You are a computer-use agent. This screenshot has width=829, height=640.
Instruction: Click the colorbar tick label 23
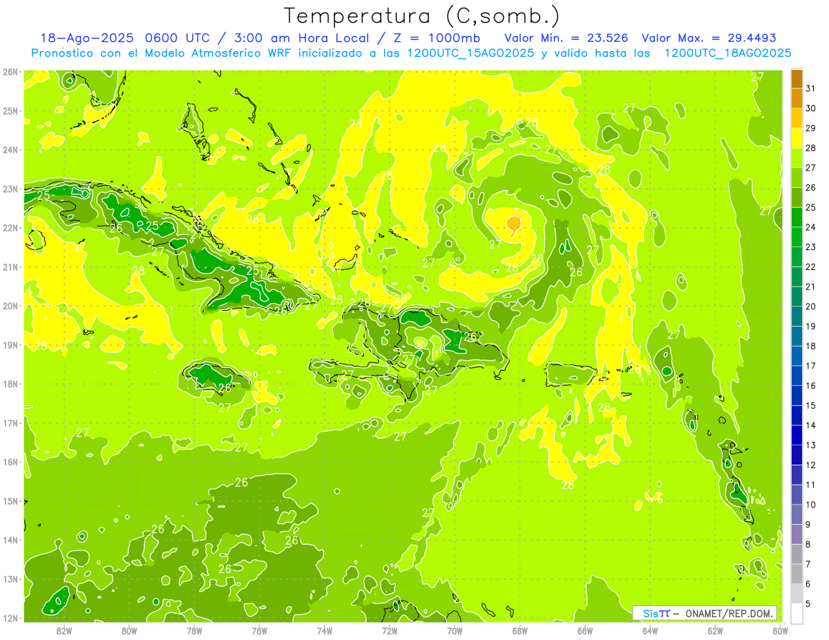[x=811, y=247]
